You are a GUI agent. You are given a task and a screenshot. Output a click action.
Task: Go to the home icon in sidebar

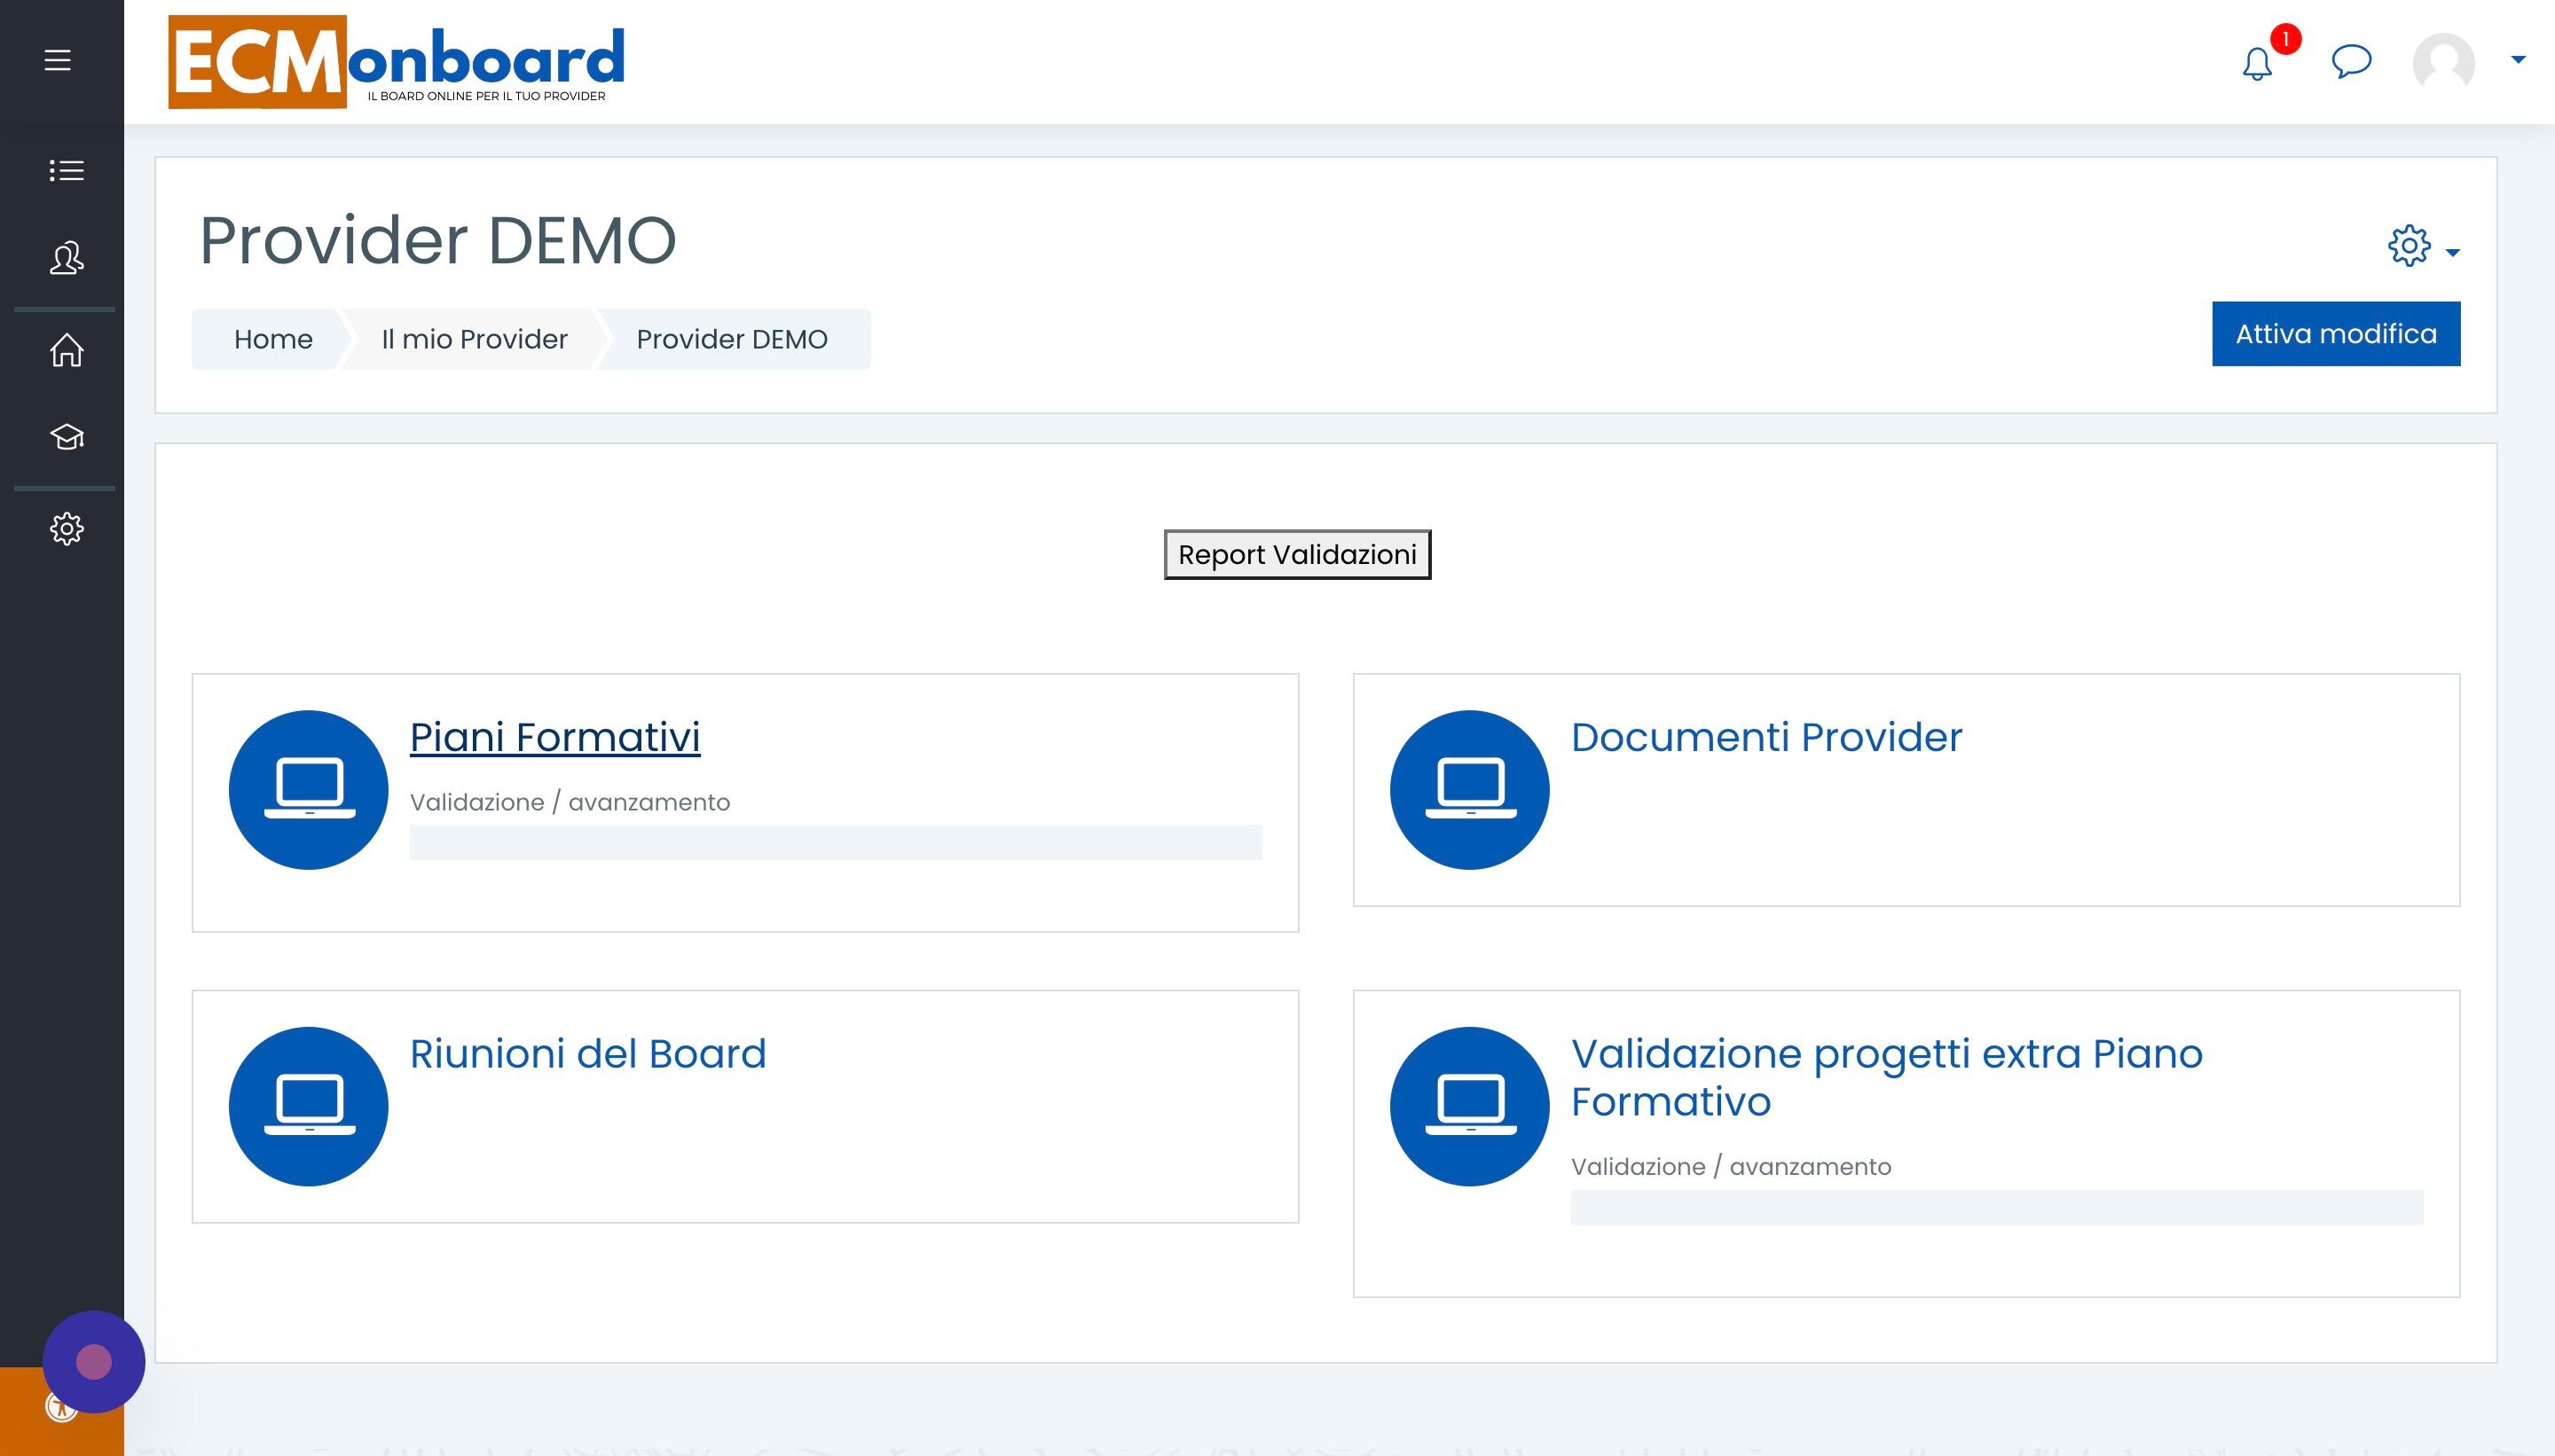(67, 350)
